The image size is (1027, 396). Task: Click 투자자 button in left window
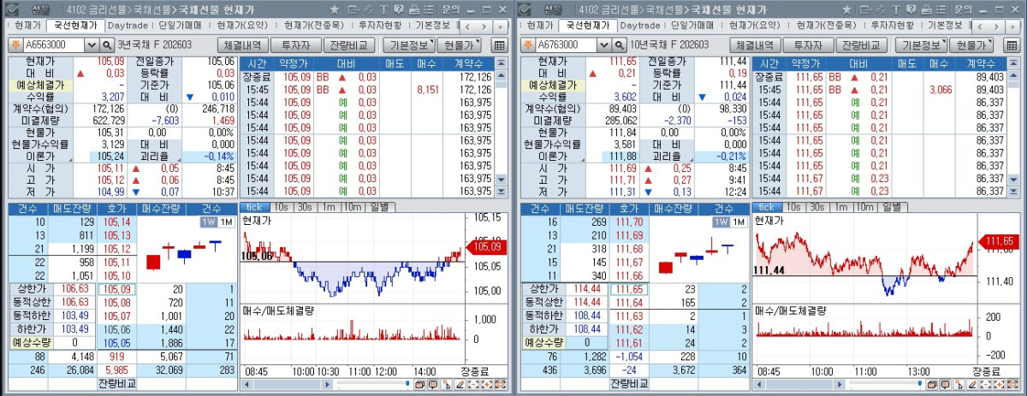click(295, 45)
